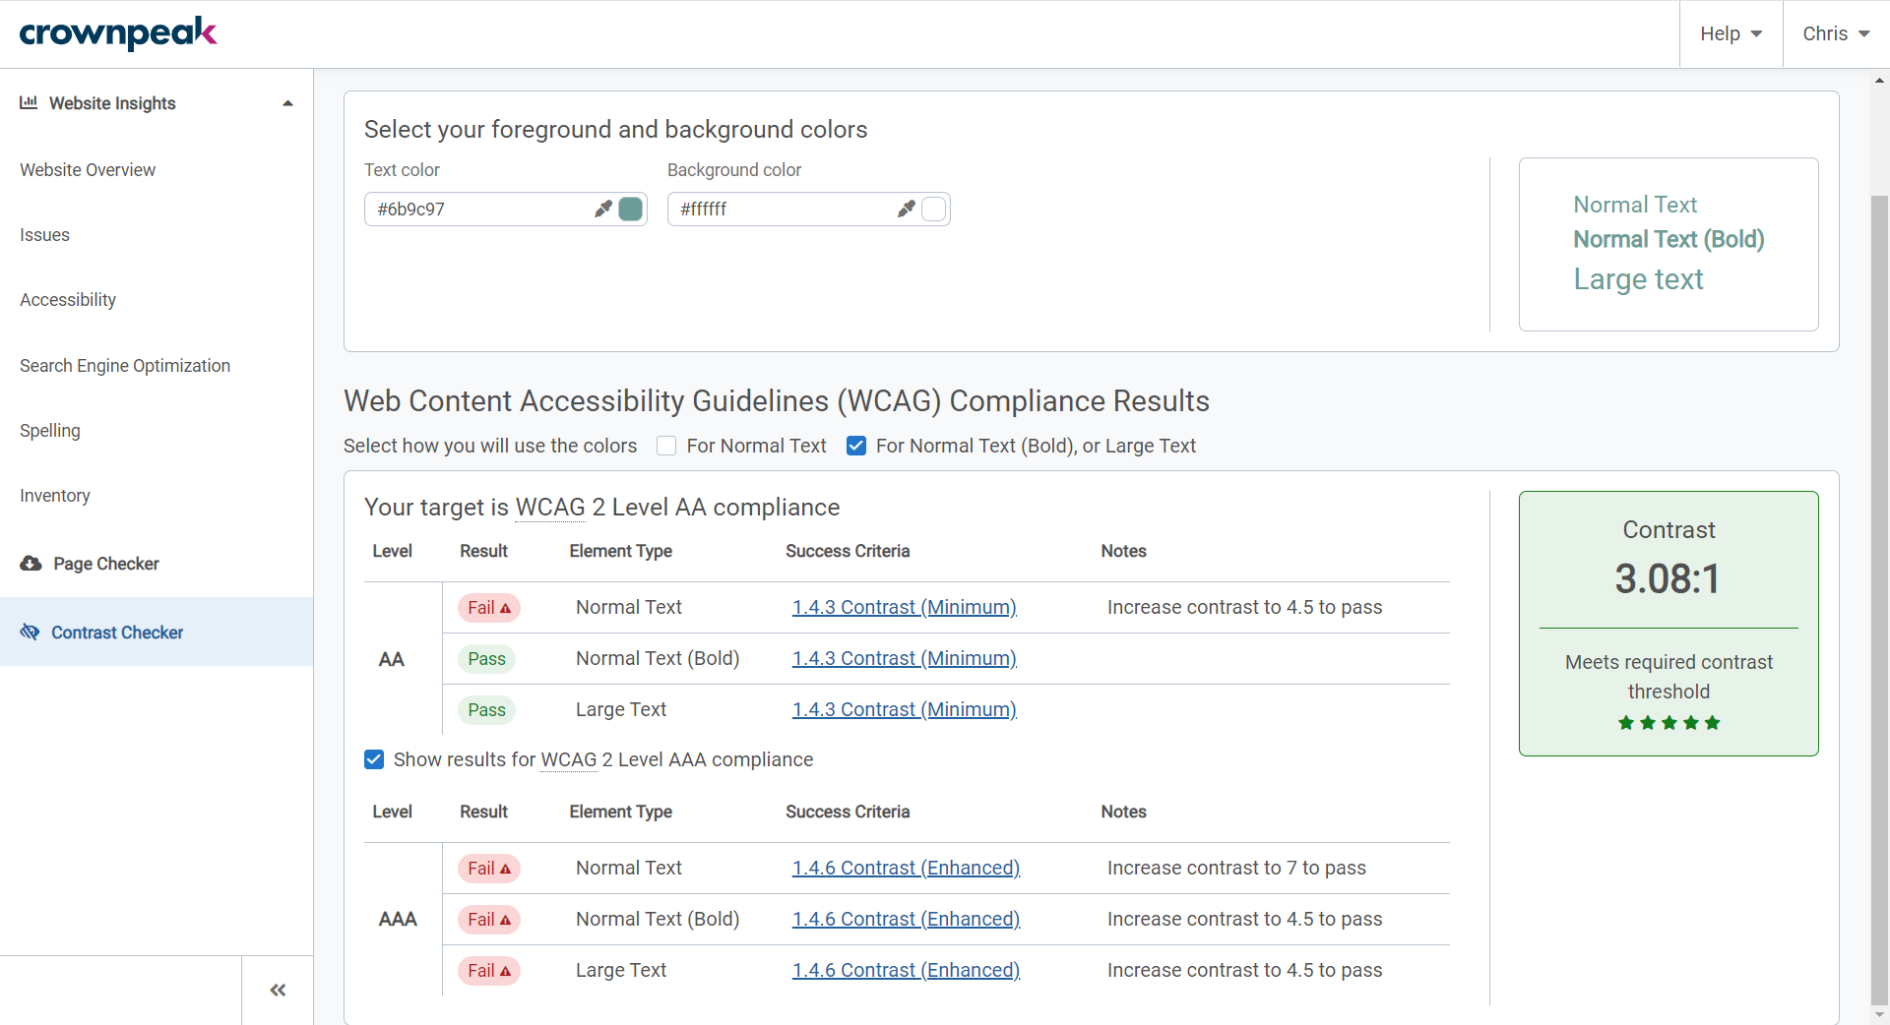Image resolution: width=1890 pixels, height=1025 pixels.
Task: Open Search Engine Optimization menu item
Action: pos(125,366)
